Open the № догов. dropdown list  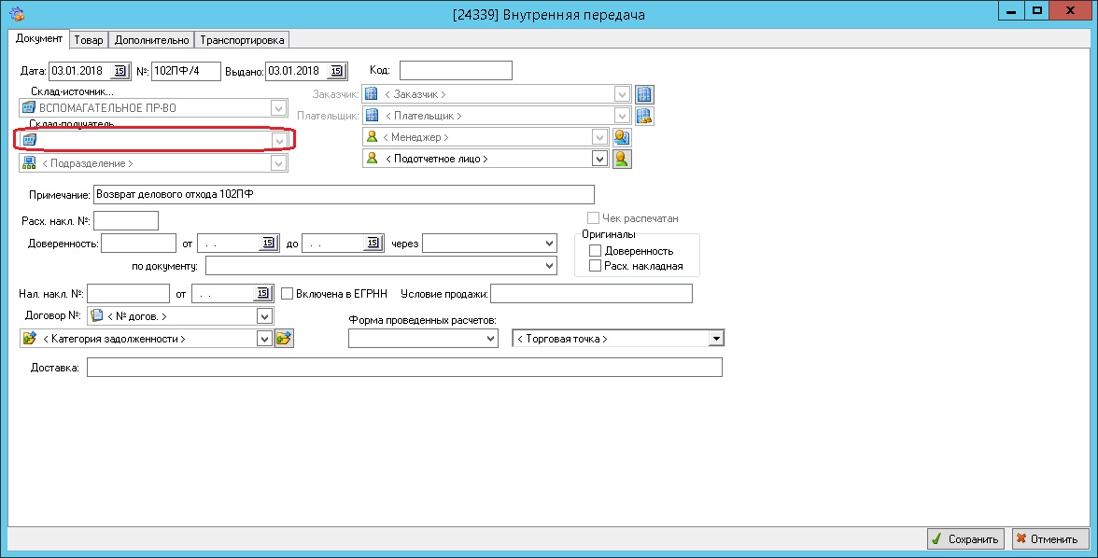coord(263,316)
